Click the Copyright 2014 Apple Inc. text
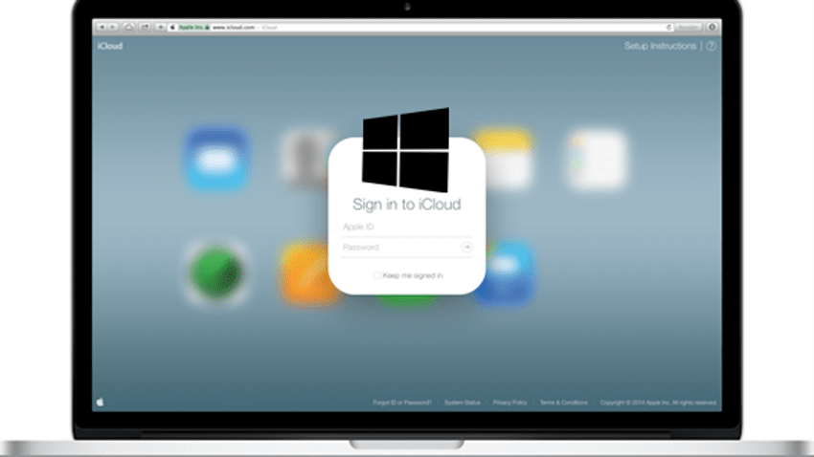This screenshot has height=457, width=814. click(x=658, y=403)
